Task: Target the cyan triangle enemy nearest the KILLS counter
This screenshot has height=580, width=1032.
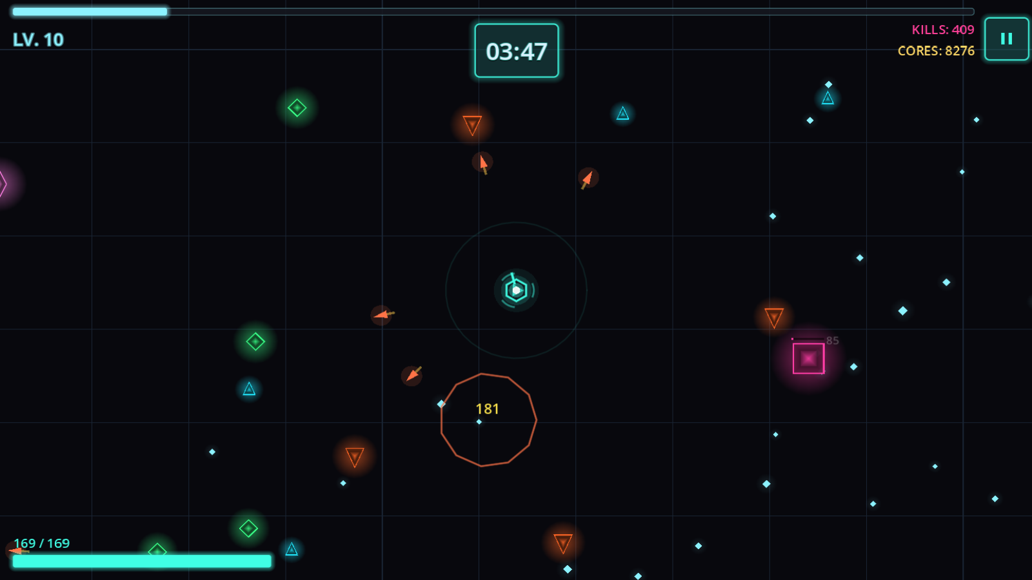Action: point(828,98)
